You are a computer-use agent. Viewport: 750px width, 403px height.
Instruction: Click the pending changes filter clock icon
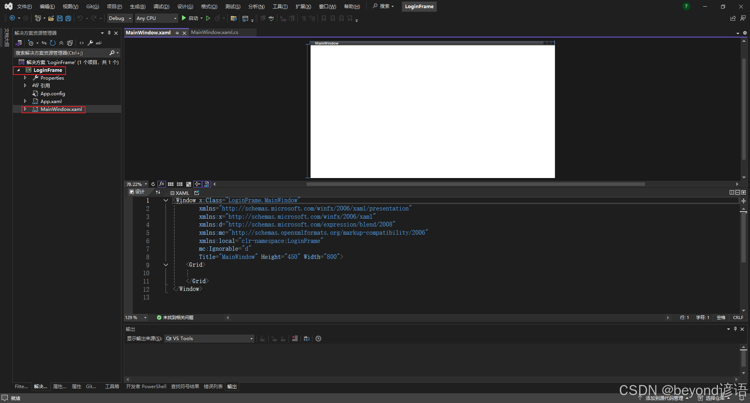(x=31, y=43)
